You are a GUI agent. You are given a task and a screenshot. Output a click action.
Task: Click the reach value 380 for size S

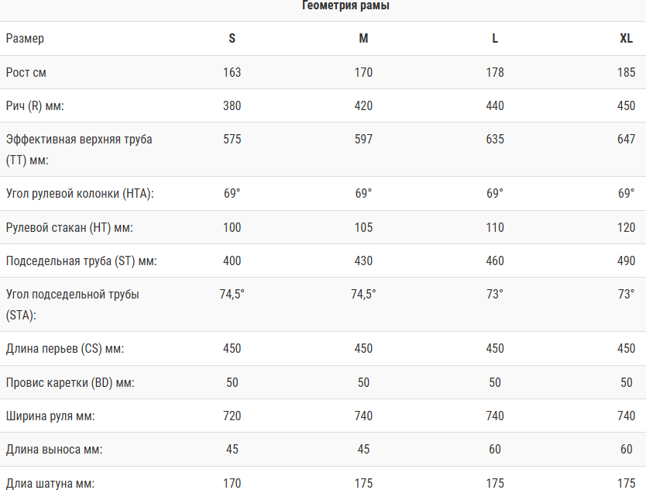[232, 106]
